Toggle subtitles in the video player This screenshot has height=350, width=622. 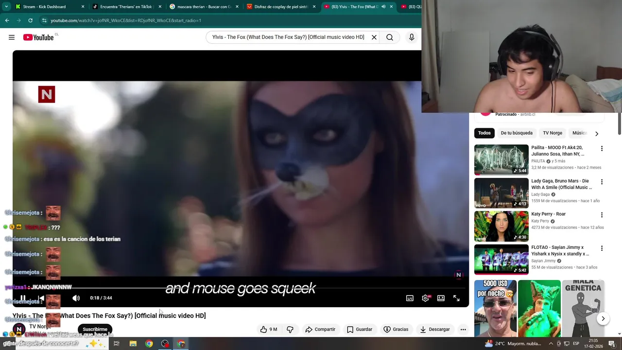click(410, 298)
